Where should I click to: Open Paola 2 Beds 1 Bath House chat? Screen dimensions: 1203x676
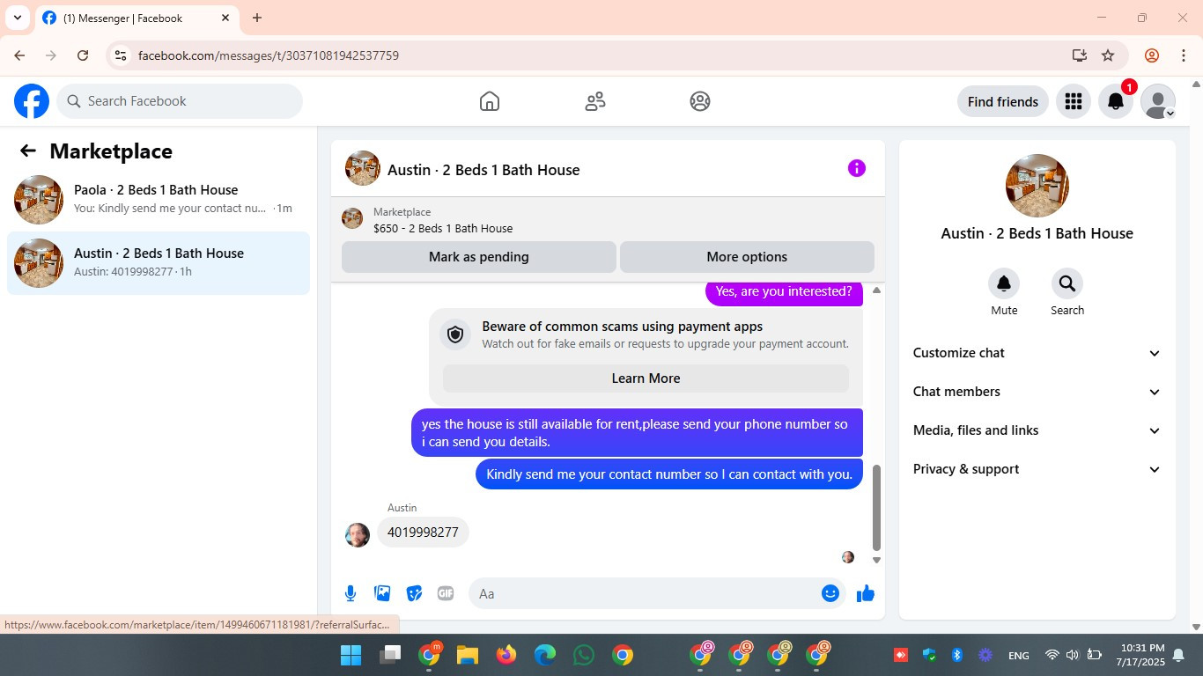tap(159, 200)
